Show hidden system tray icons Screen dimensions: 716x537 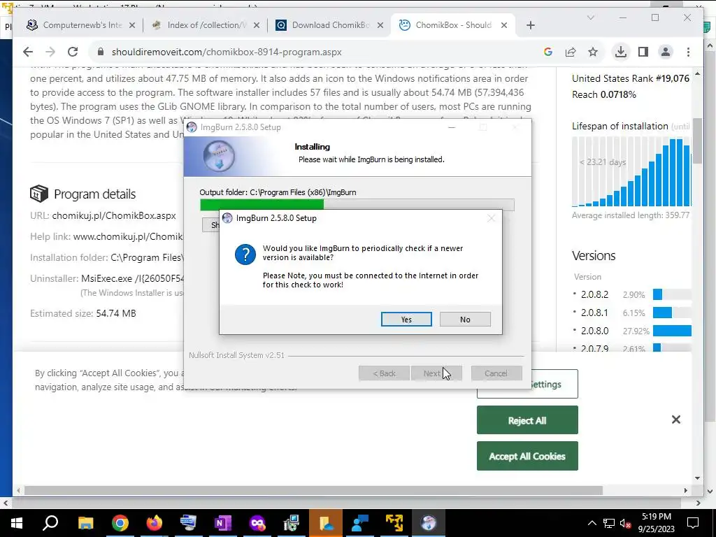[592, 523]
